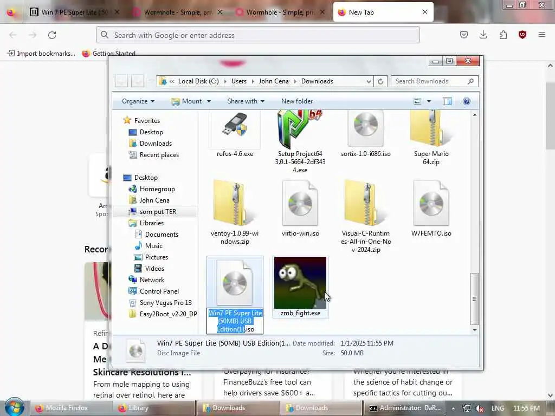
Task: Open Firefox downloads arrow icon
Action: click(483, 35)
